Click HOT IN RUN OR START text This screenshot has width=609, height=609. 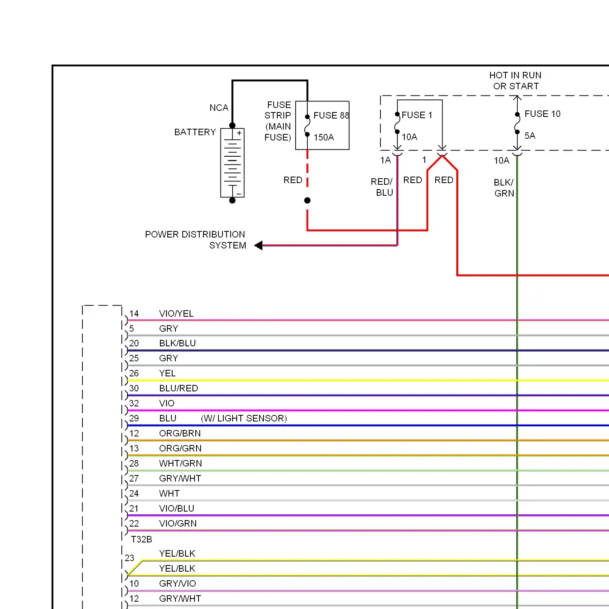[x=515, y=81]
